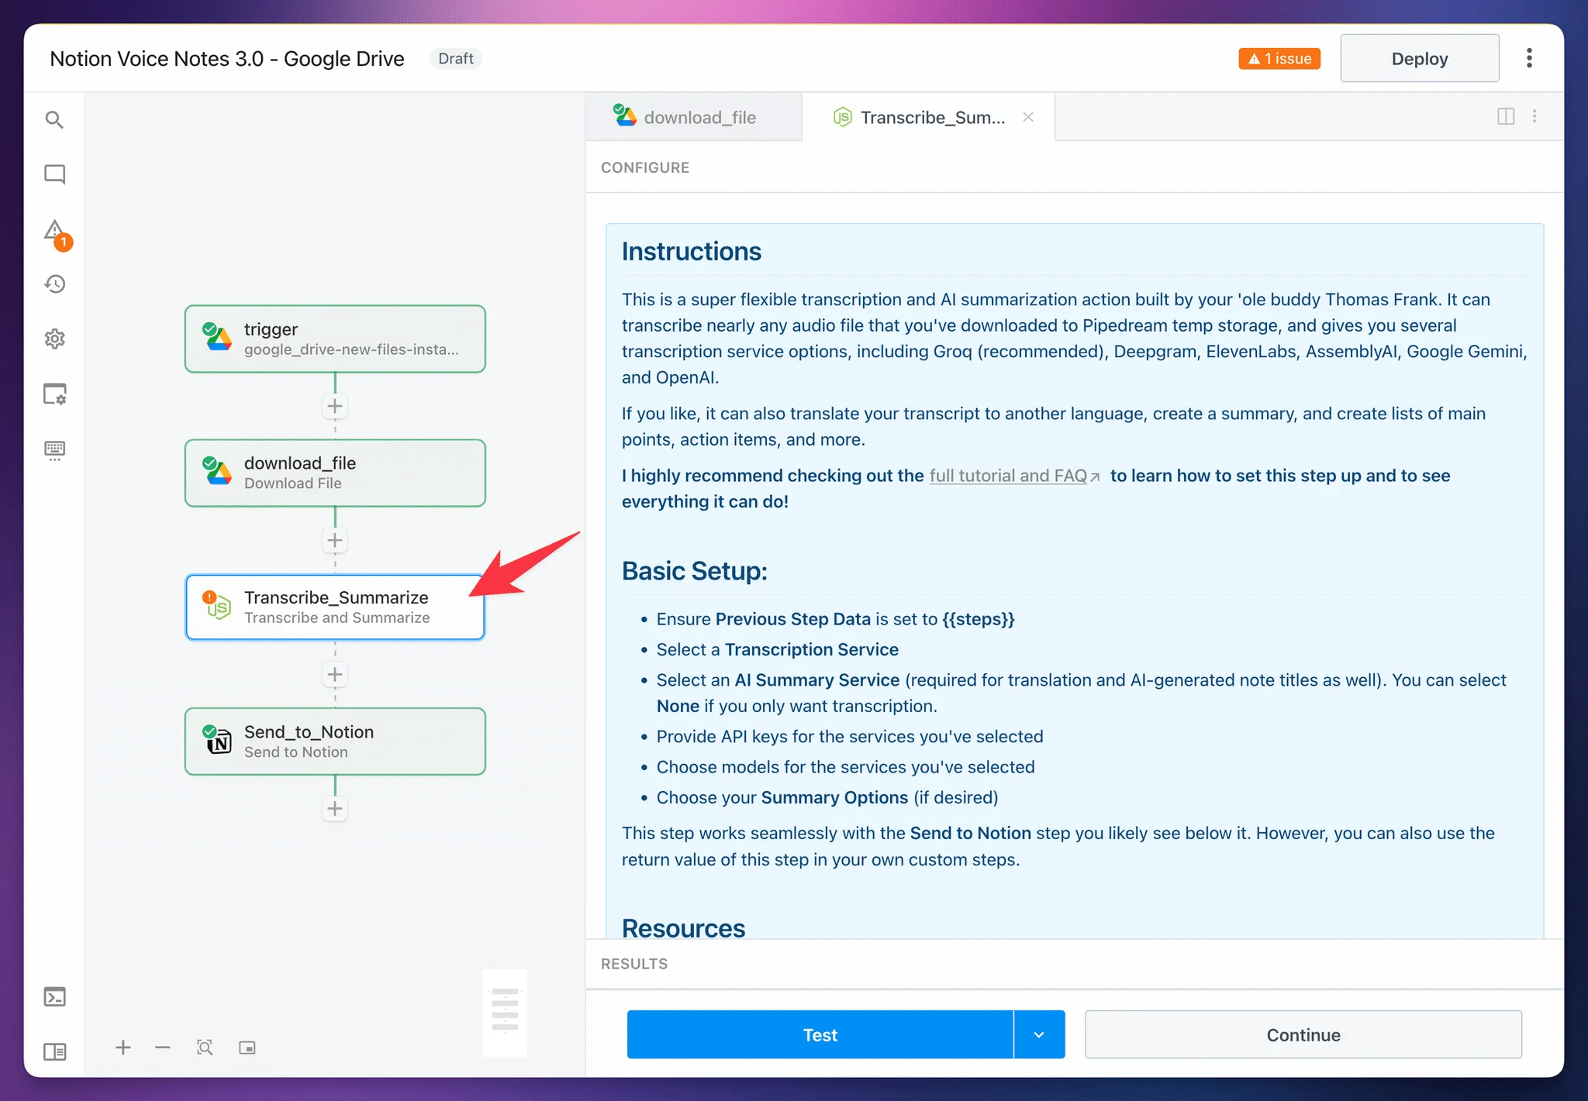Viewport: 1588px width, 1101px height.
Task: Add step between trigger and download_file
Action: point(335,406)
